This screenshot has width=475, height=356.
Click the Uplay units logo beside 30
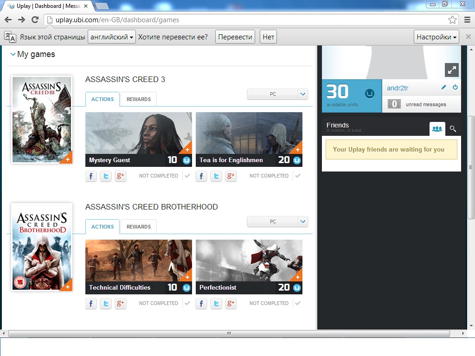tap(370, 94)
